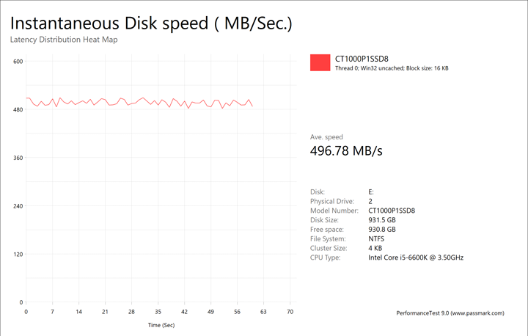Click the 240 label on the vertical axis
Screen dimensions: 528x336
coord(18,206)
